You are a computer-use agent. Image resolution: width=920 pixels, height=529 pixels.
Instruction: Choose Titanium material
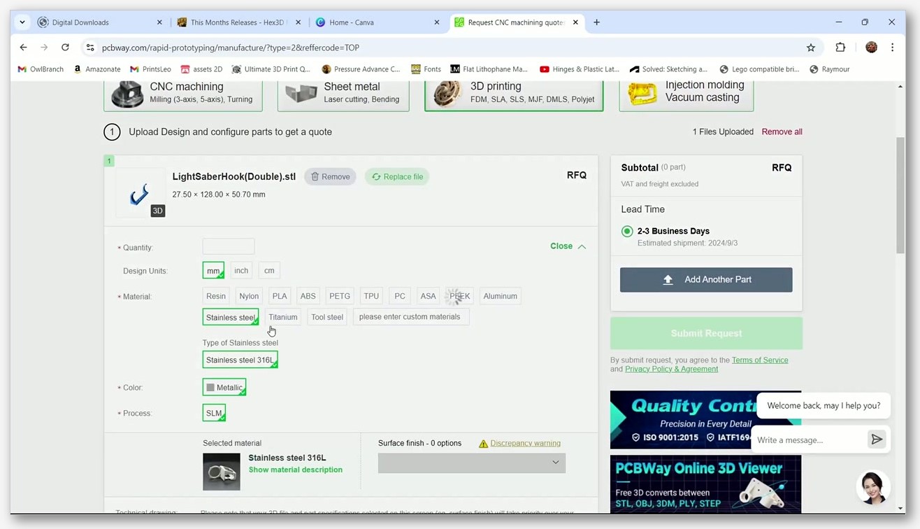pyautogui.click(x=283, y=317)
